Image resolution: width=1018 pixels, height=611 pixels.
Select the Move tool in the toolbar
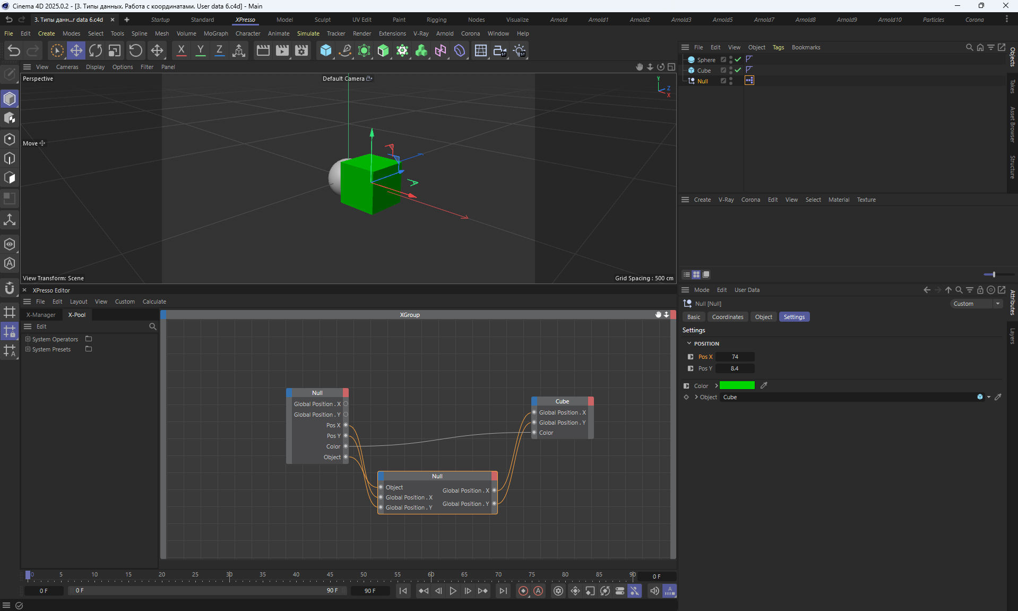(76, 50)
